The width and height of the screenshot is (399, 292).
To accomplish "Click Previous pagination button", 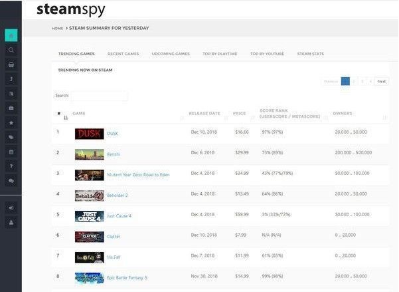I will click(331, 81).
